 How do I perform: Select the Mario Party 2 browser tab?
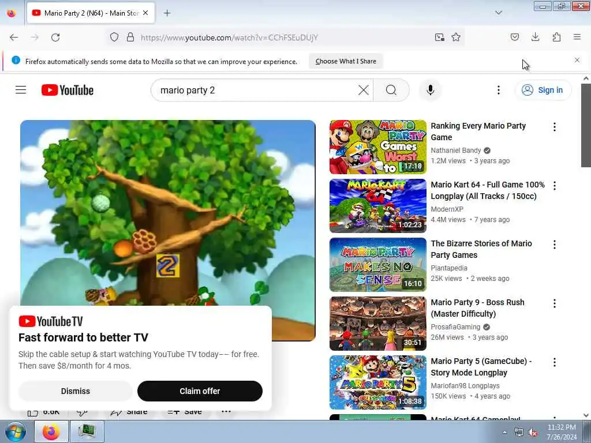(91, 13)
